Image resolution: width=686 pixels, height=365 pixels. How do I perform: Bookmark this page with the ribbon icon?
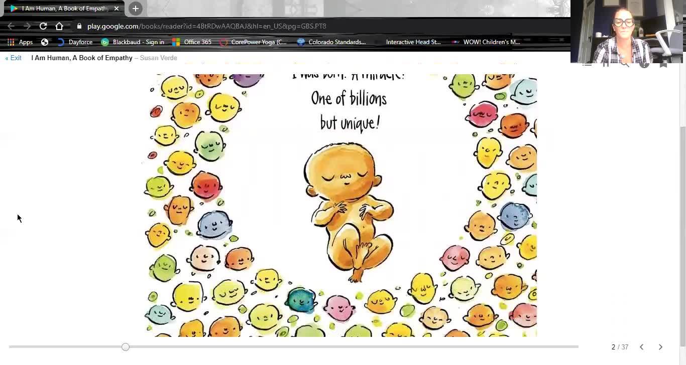coord(663,64)
